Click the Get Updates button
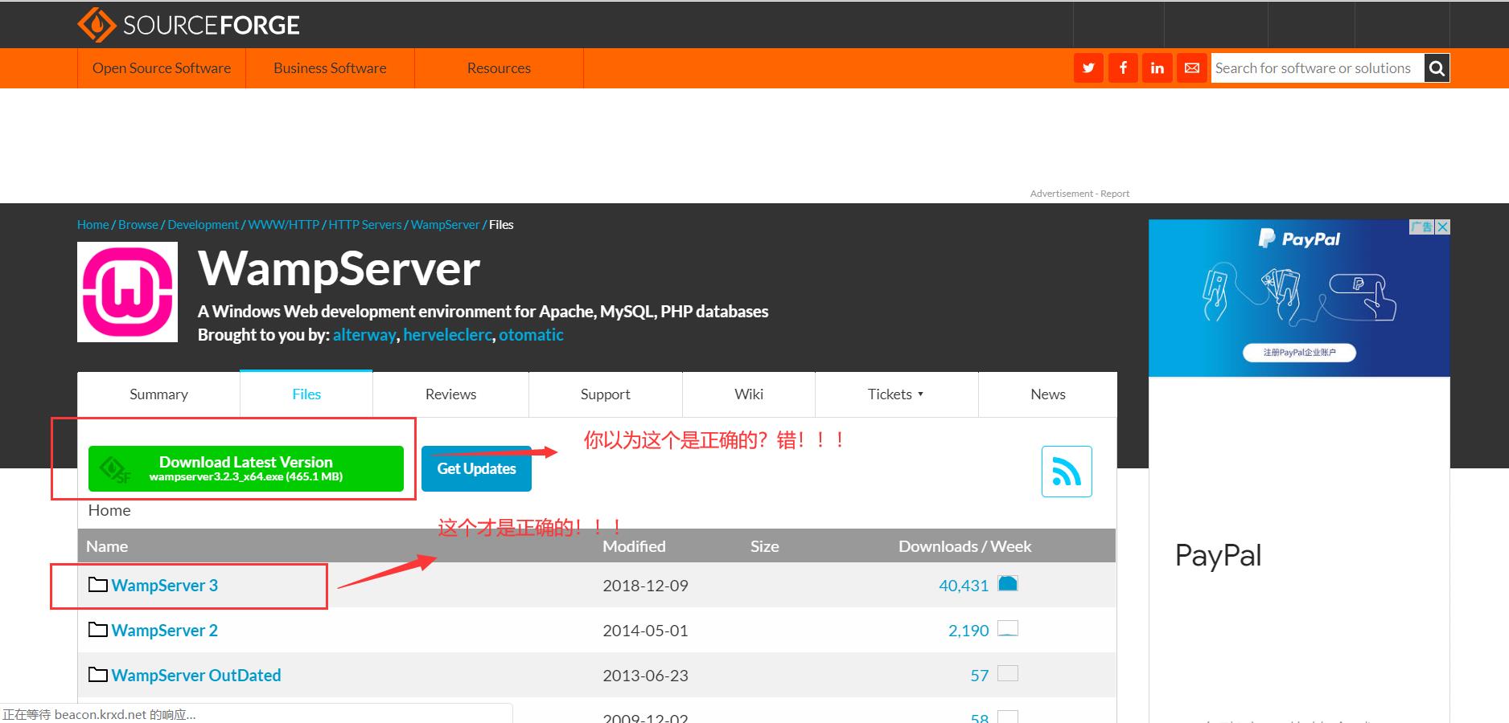This screenshot has width=1509, height=723. [476, 468]
